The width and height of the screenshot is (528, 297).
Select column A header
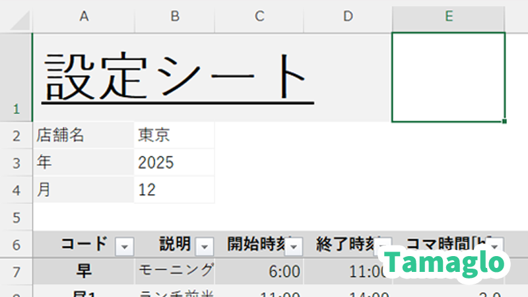pyautogui.click(x=84, y=17)
